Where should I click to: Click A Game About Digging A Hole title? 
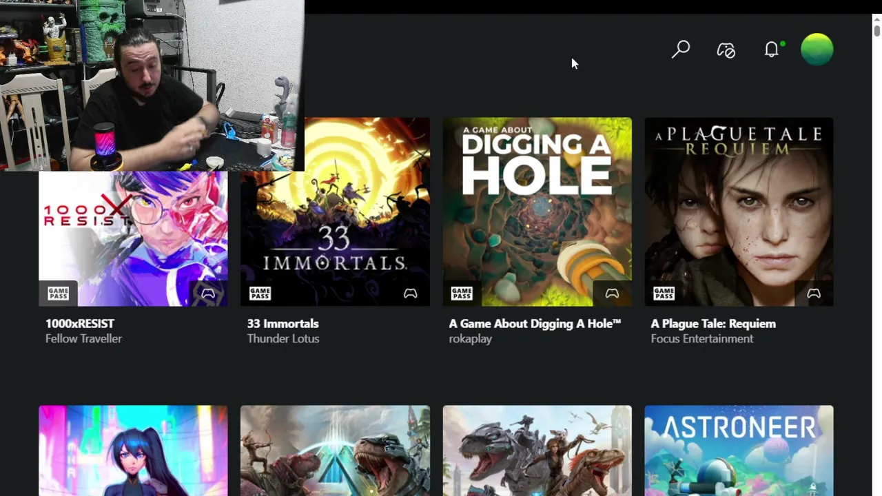[535, 324]
